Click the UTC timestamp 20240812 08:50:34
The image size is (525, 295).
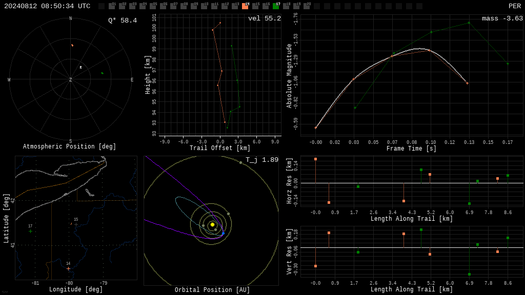pyautogui.click(x=47, y=6)
